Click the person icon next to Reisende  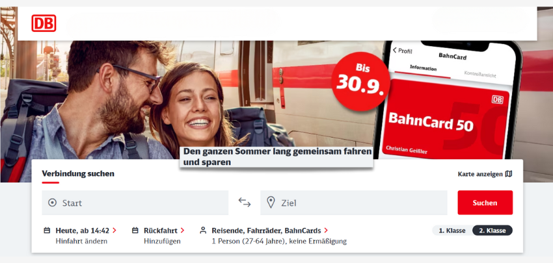[x=203, y=231]
